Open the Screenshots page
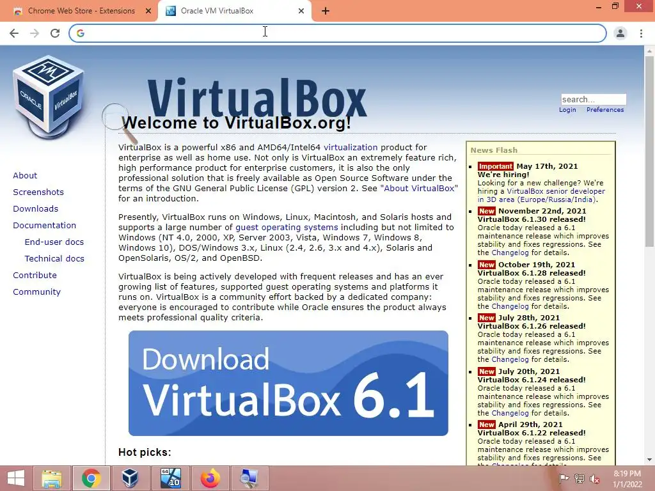655x491 pixels. tap(38, 192)
